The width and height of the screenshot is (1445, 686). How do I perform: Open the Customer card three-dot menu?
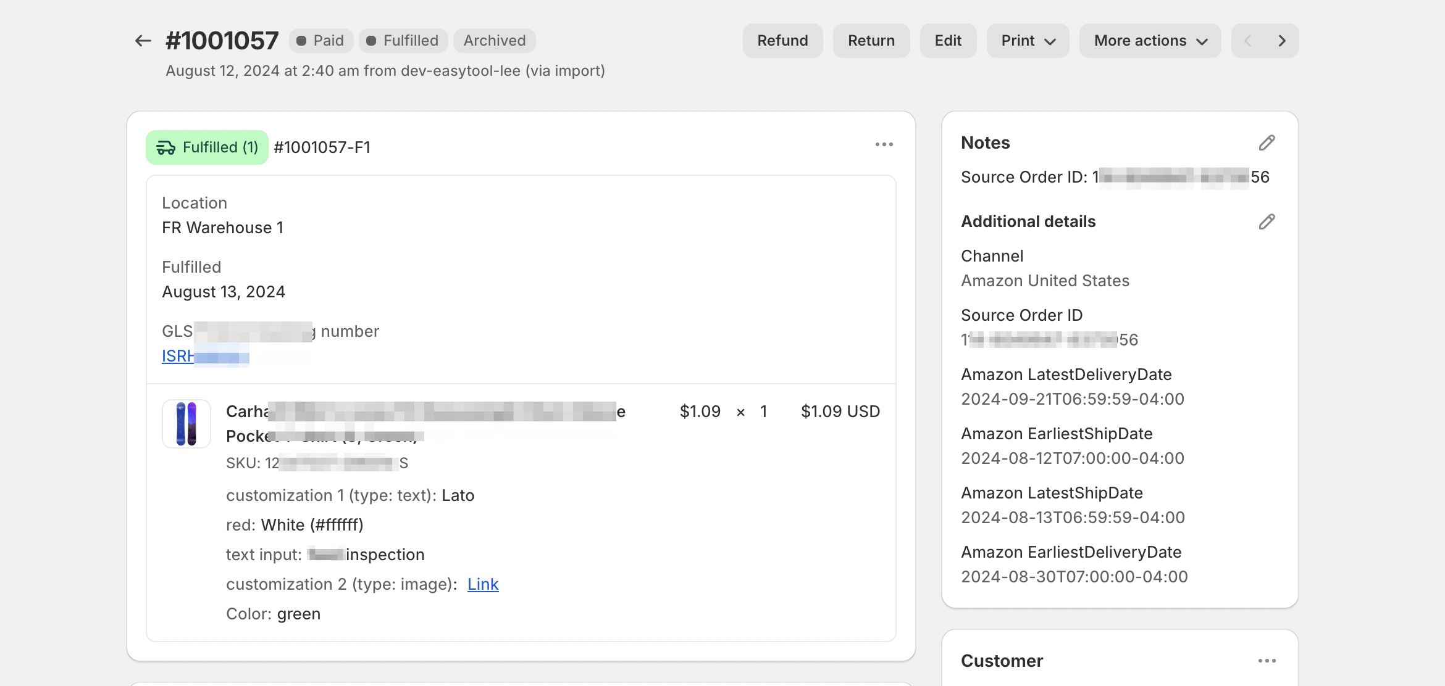(x=1268, y=661)
